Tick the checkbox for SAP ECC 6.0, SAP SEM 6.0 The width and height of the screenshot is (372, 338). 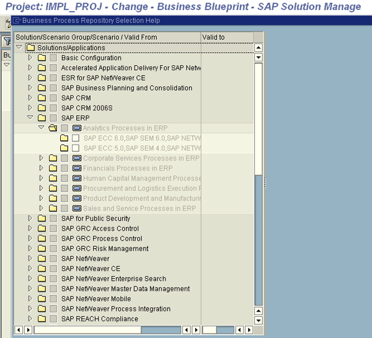[x=76, y=138]
